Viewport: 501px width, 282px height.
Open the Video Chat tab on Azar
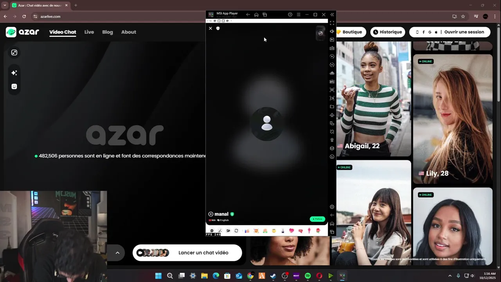coord(63,32)
